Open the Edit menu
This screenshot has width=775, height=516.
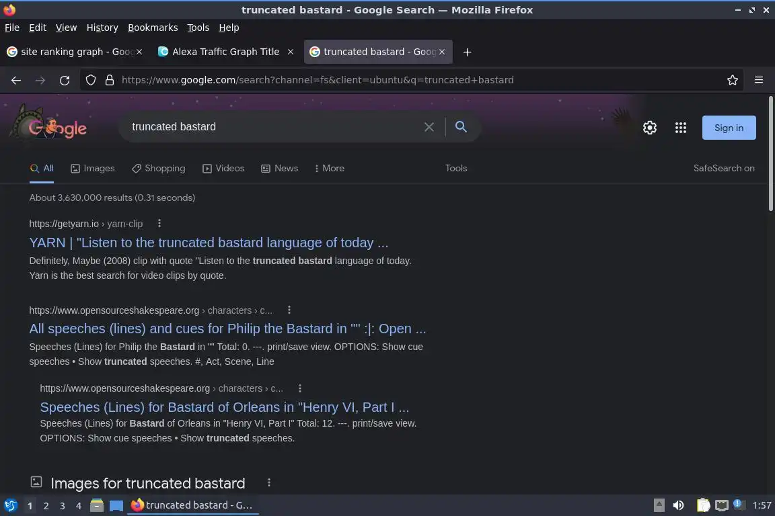click(x=38, y=28)
